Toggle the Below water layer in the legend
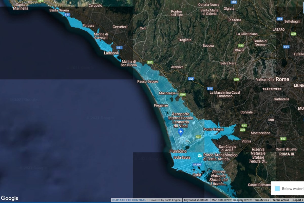The image size is (304, 203). [293, 189]
